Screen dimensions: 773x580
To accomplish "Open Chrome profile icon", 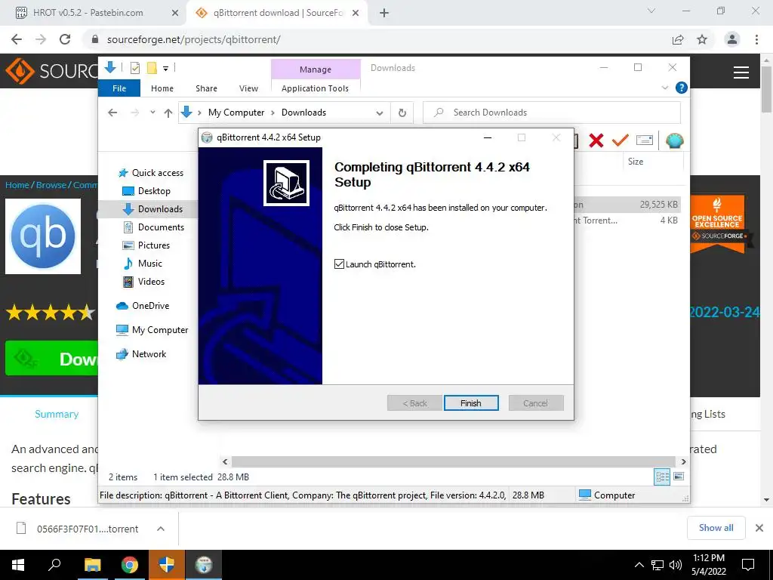I will point(732,39).
